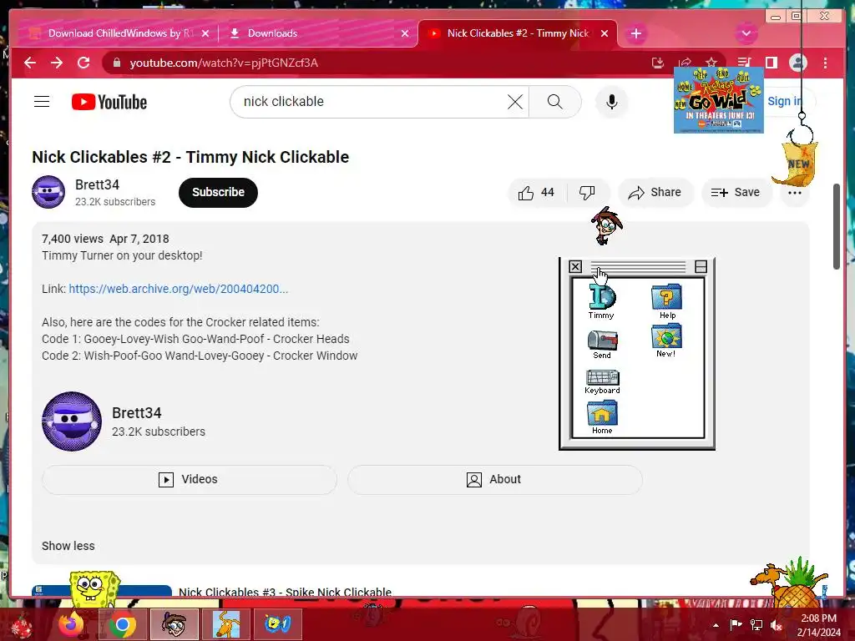This screenshot has height=641, width=855.
Task: Collapse the clickable window using its top-right box
Action: pos(701,266)
